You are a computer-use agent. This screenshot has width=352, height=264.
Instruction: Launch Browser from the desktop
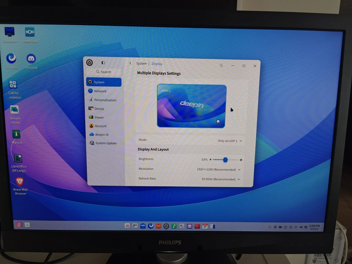pyautogui.click(x=11, y=61)
